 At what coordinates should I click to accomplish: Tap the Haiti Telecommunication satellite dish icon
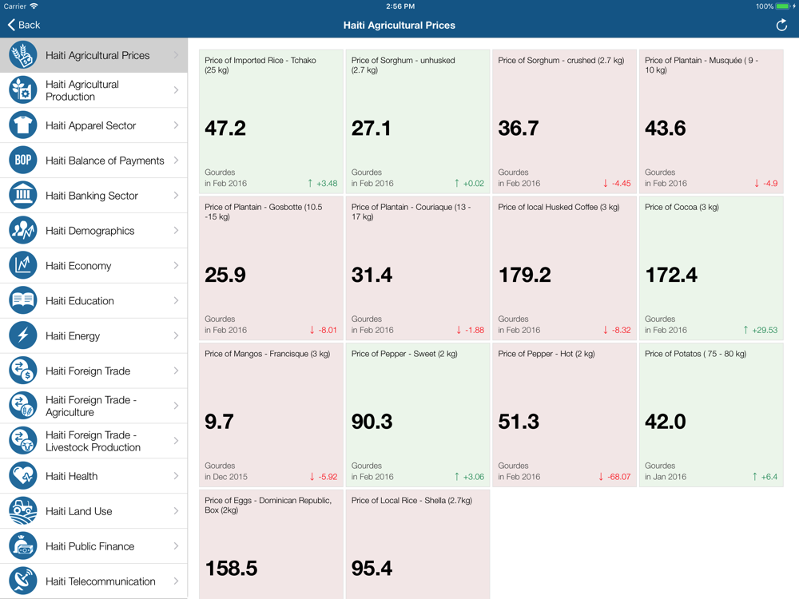pyautogui.click(x=23, y=581)
